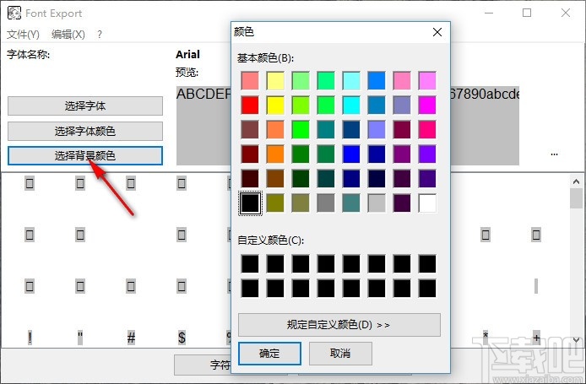
Task: Pick the medium gray swatch in the bottom row
Action: 326,203
